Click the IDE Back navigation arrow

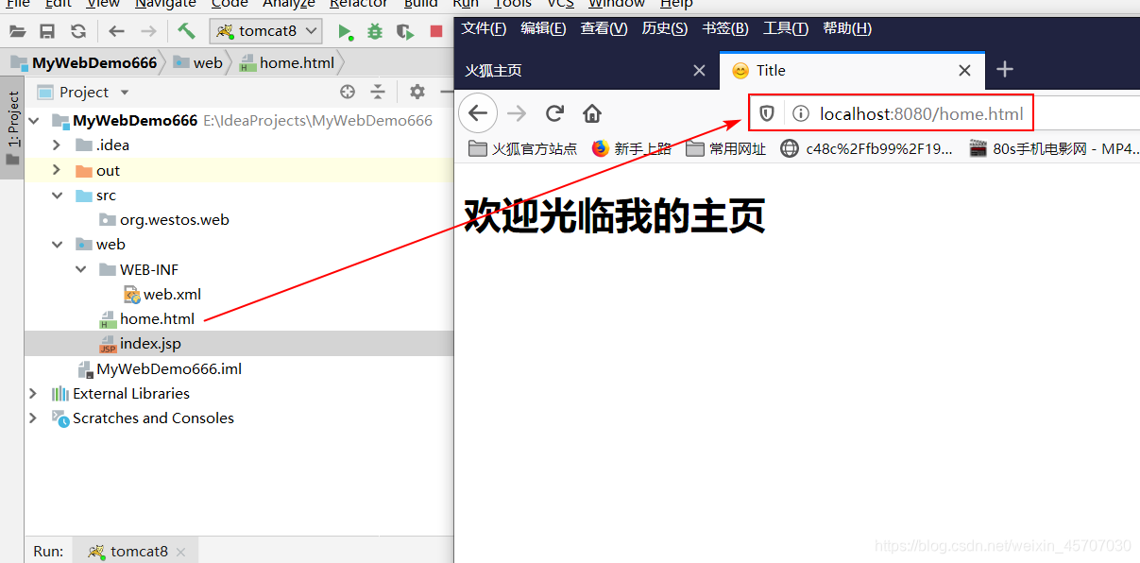(x=116, y=31)
